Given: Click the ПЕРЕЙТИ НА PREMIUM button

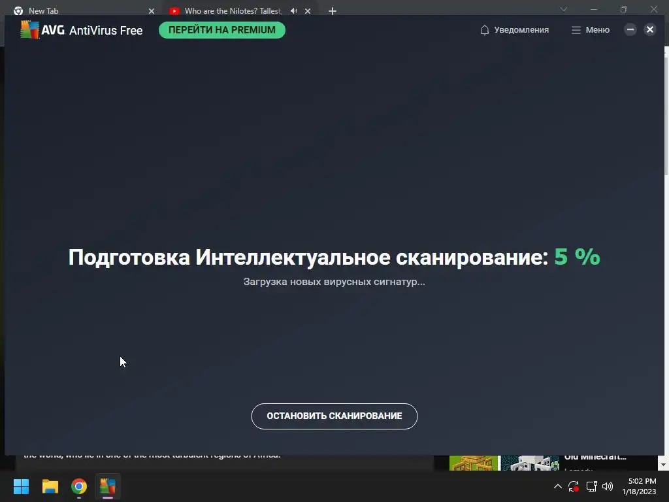Looking at the screenshot, I should (222, 30).
